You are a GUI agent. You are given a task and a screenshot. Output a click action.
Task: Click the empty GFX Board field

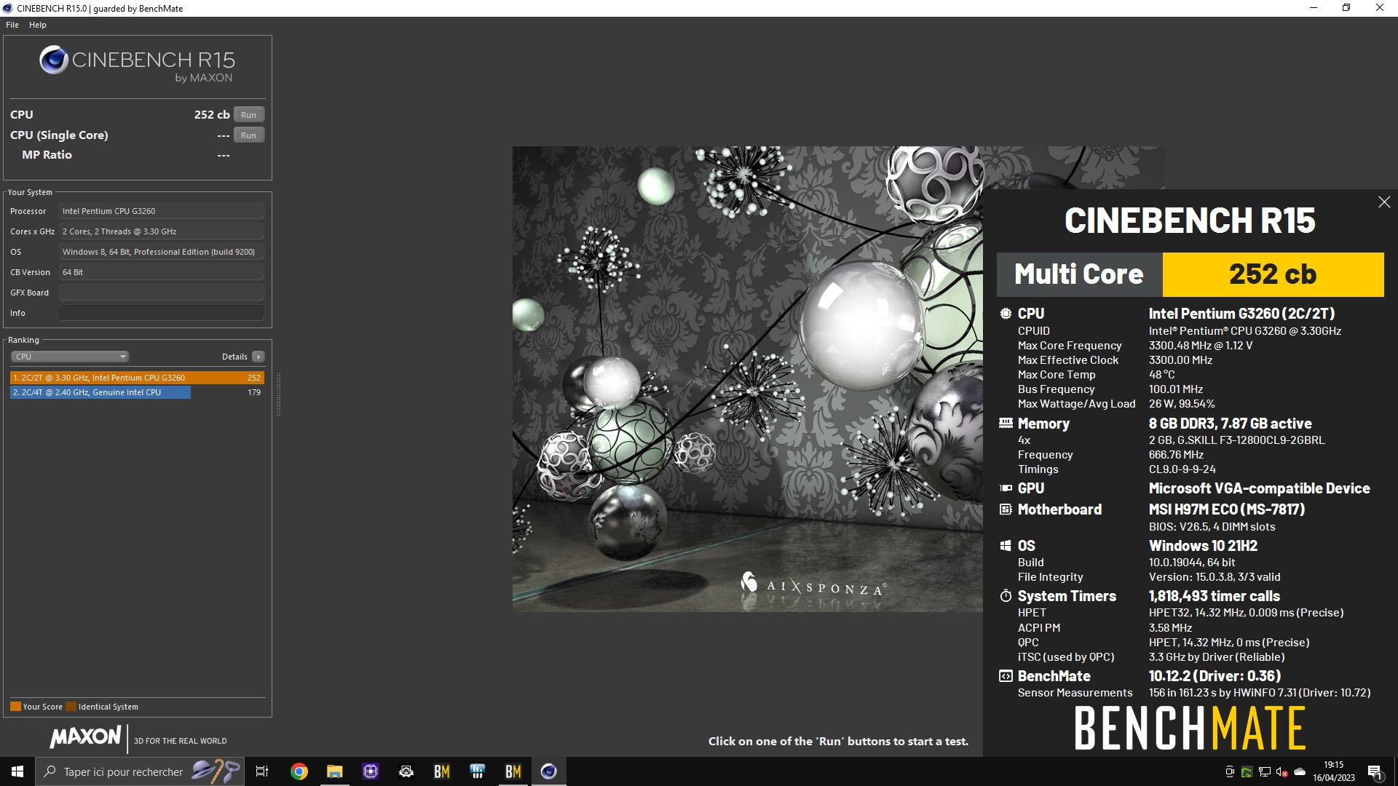point(162,293)
